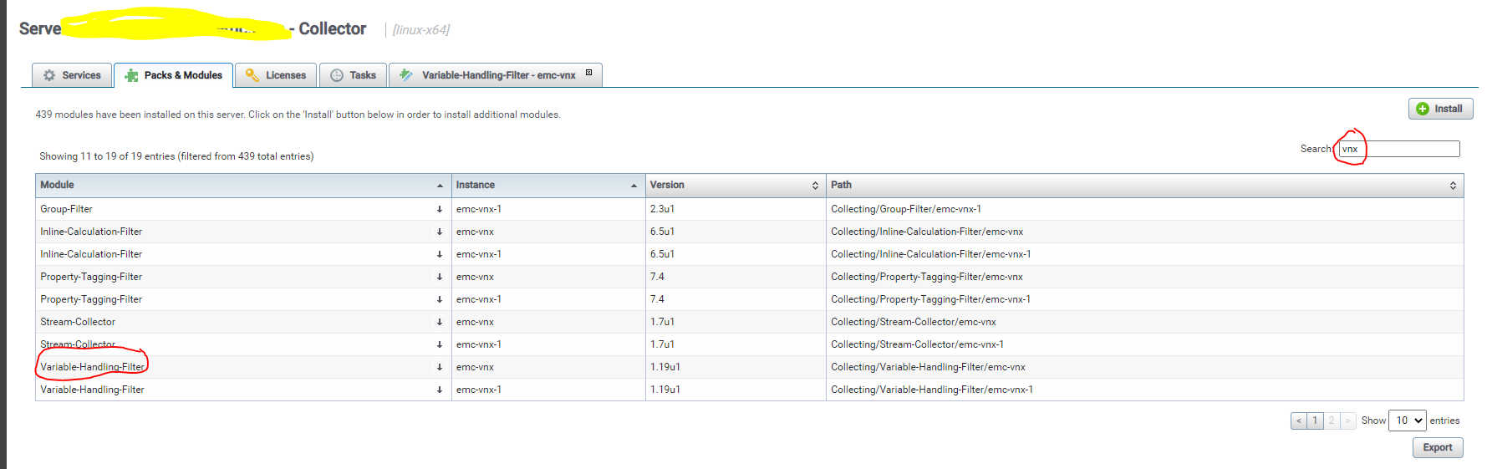Select the Packs & Modules tab
This screenshot has height=469, width=1487.
tap(174, 75)
